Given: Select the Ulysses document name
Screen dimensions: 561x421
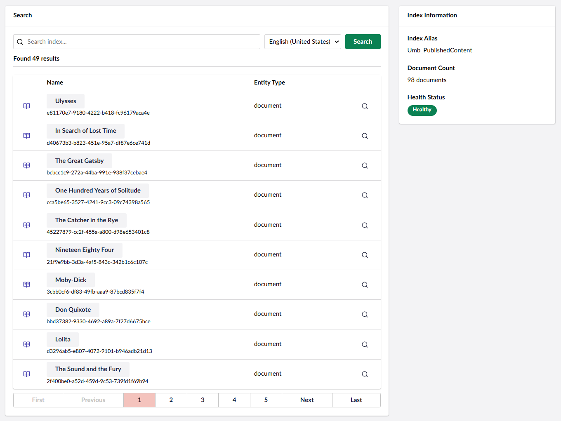Looking at the screenshot, I should pyautogui.click(x=65, y=101).
